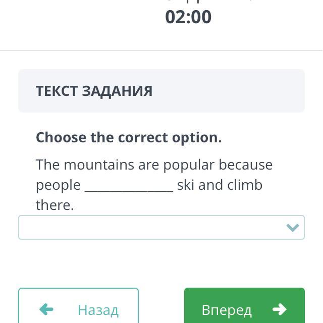Image resolution: width=323 pixels, height=323 pixels.
Task: Expand the answer dropdown chevron
Action: tap(293, 228)
